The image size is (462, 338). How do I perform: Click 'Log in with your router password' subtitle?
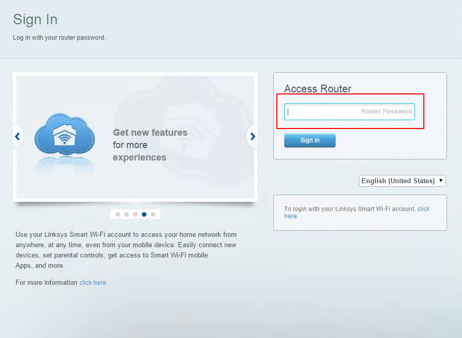click(x=59, y=38)
